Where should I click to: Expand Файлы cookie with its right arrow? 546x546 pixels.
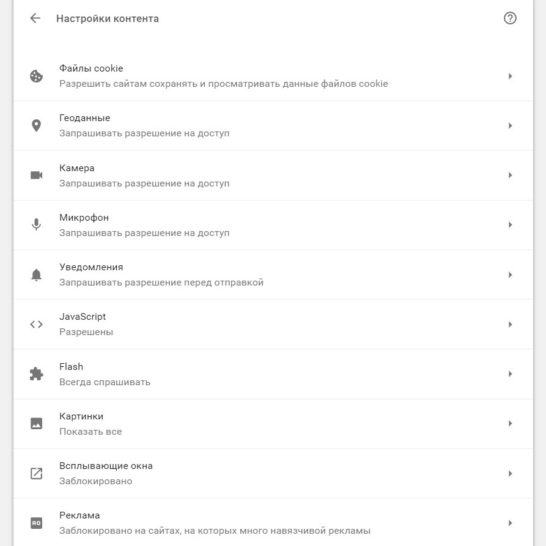click(510, 76)
